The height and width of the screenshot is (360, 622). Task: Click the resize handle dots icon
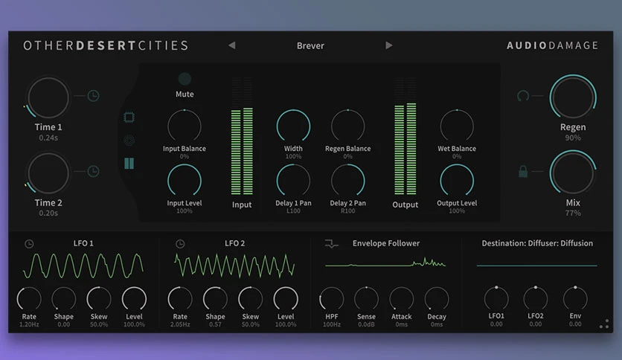click(604, 324)
